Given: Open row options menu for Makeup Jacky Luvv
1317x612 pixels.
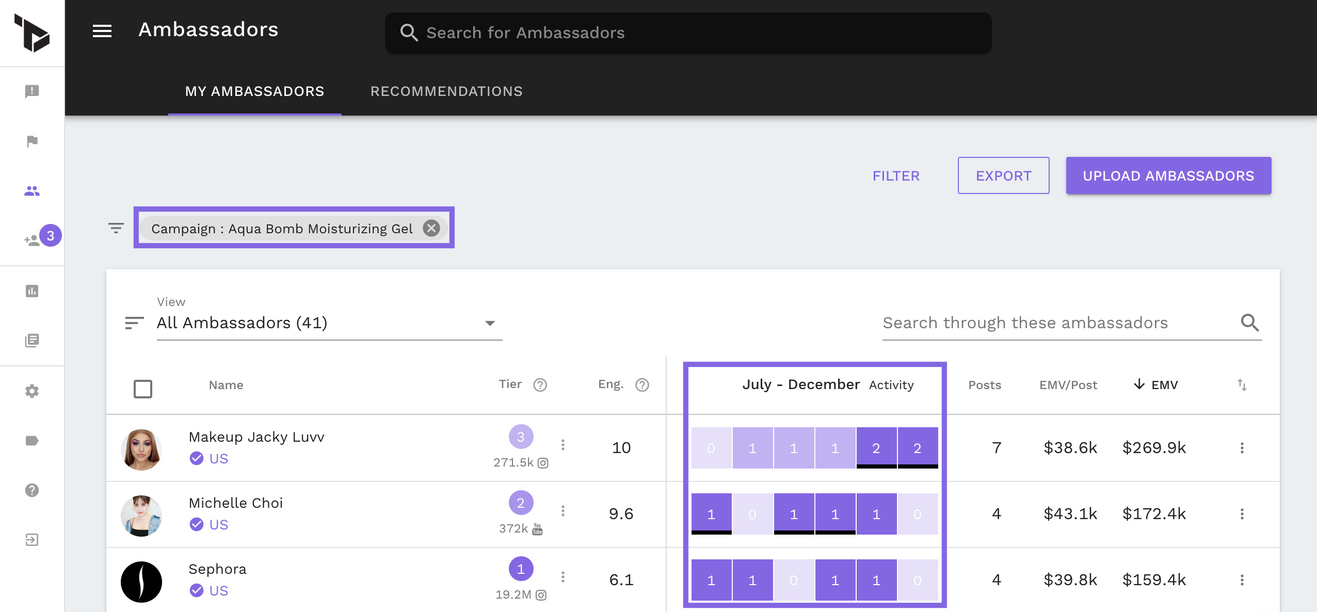Looking at the screenshot, I should (x=1242, y=448).
